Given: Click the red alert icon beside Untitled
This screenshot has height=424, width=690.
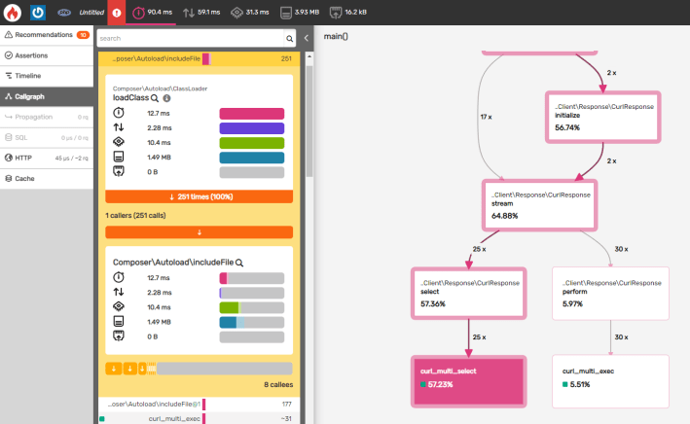Looking at the screenshot, I should coord(117,14).
